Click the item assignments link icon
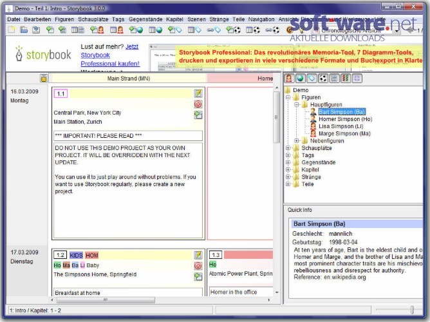 pyautogui.click(x=272, y=30)
